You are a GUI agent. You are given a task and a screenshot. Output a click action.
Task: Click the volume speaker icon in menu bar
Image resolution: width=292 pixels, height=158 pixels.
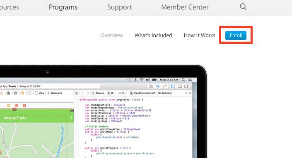[148, 80]
